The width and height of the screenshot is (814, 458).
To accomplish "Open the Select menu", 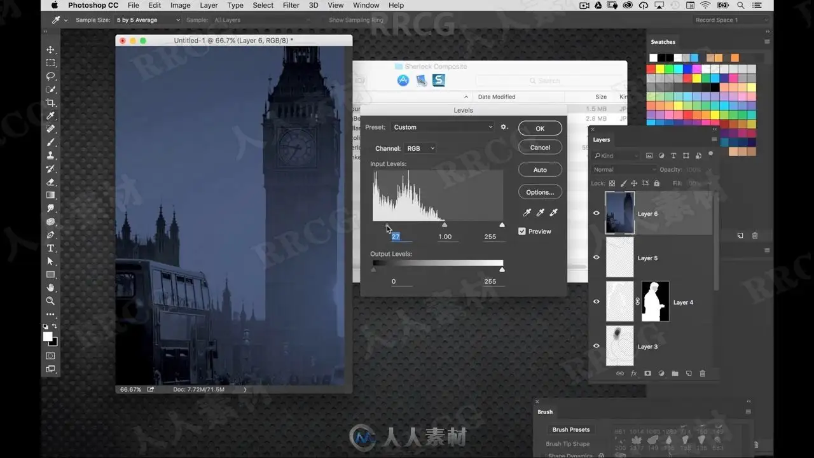I will pyautogui.click(x=263, y=5).
